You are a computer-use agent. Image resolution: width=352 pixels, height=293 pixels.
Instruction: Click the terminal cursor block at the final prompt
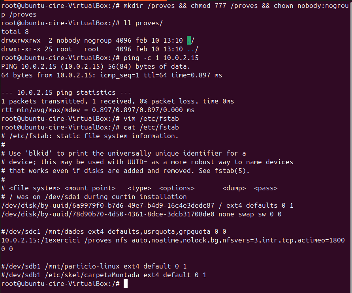(126, 284)
